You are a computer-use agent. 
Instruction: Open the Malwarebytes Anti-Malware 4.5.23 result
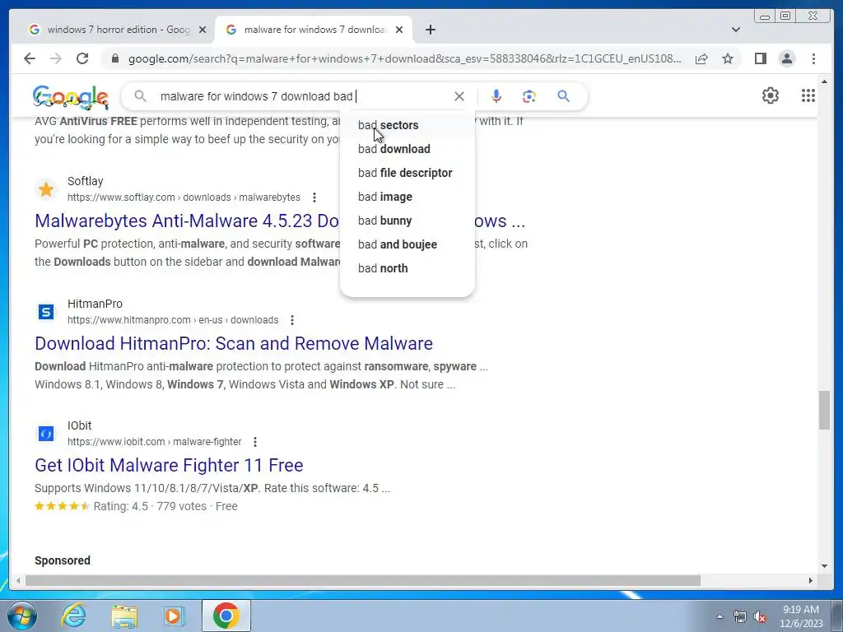pyautogui.click(x=187, y=221)
